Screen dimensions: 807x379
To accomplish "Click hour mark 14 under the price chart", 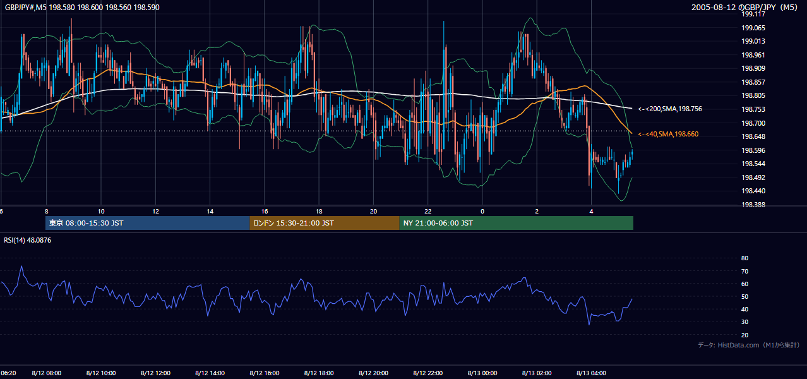I will [210, 211].
